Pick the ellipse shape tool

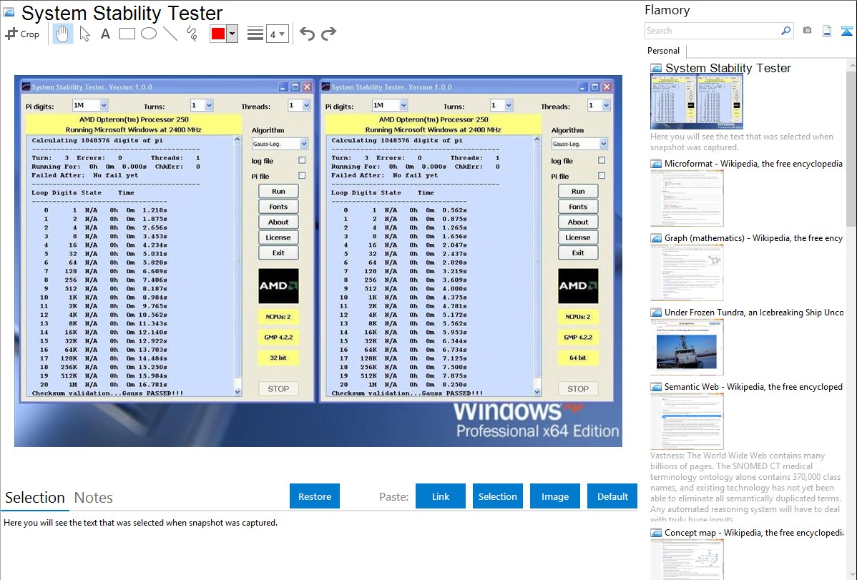pyautogui.click(x=149, y=34)
